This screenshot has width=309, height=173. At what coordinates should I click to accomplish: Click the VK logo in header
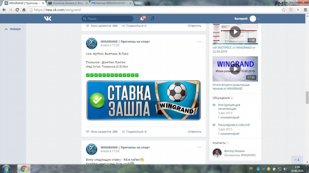pyautogui.click(x=48, y=18)
